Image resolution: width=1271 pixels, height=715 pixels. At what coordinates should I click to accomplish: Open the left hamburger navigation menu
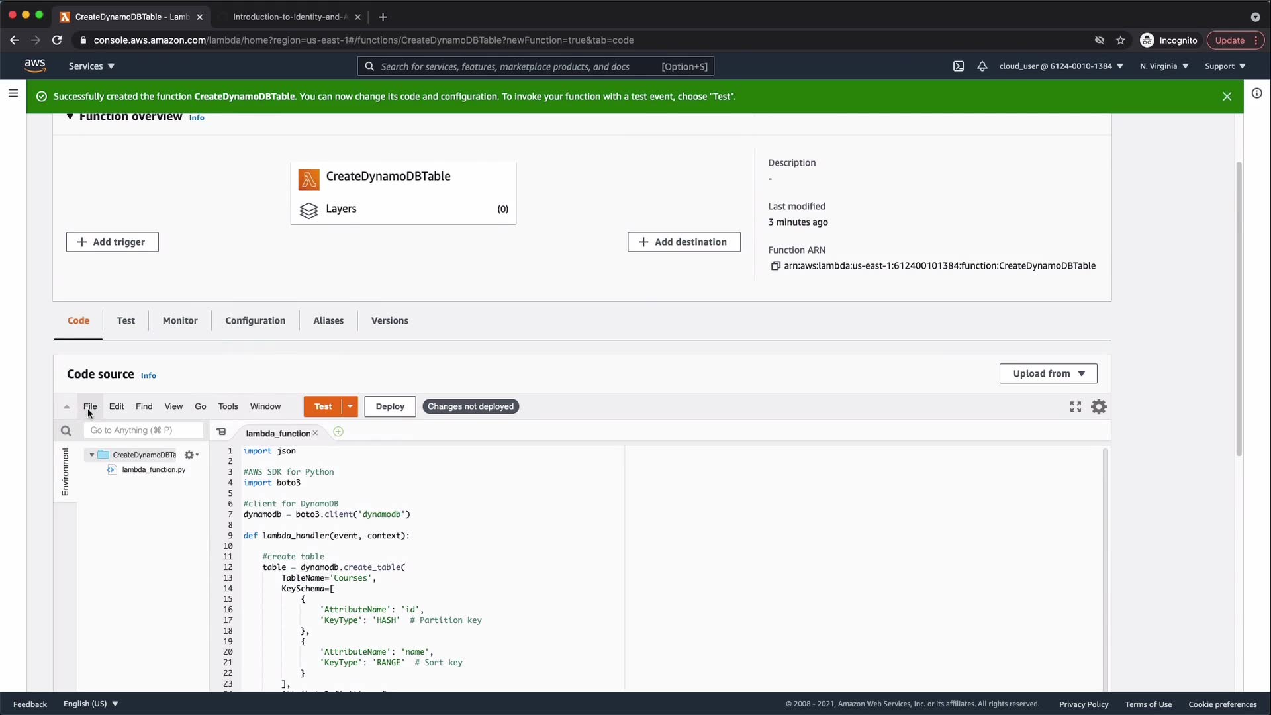13,93
